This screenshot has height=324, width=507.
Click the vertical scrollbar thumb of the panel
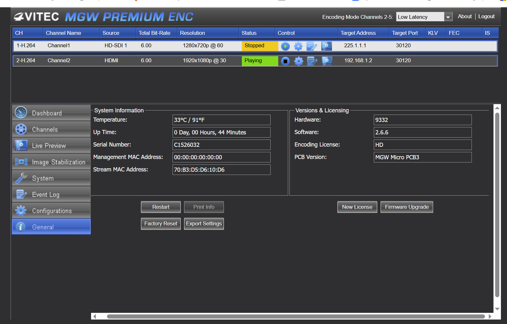coord(497,205)
